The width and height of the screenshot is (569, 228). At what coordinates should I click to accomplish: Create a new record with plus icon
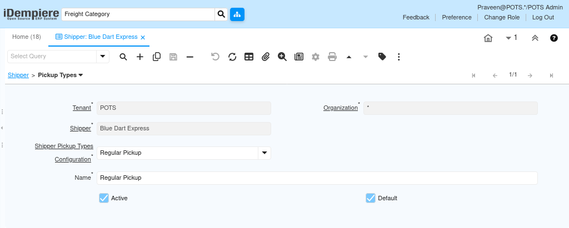click(140, 57)
